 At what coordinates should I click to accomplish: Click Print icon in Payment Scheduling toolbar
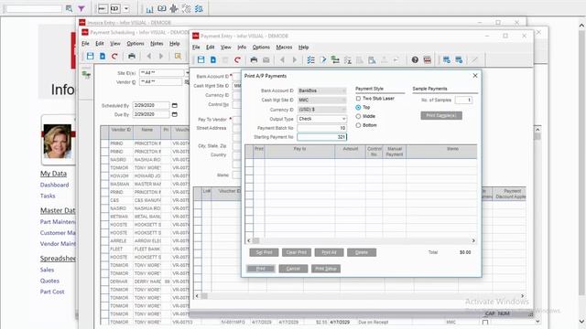(132, 56)
